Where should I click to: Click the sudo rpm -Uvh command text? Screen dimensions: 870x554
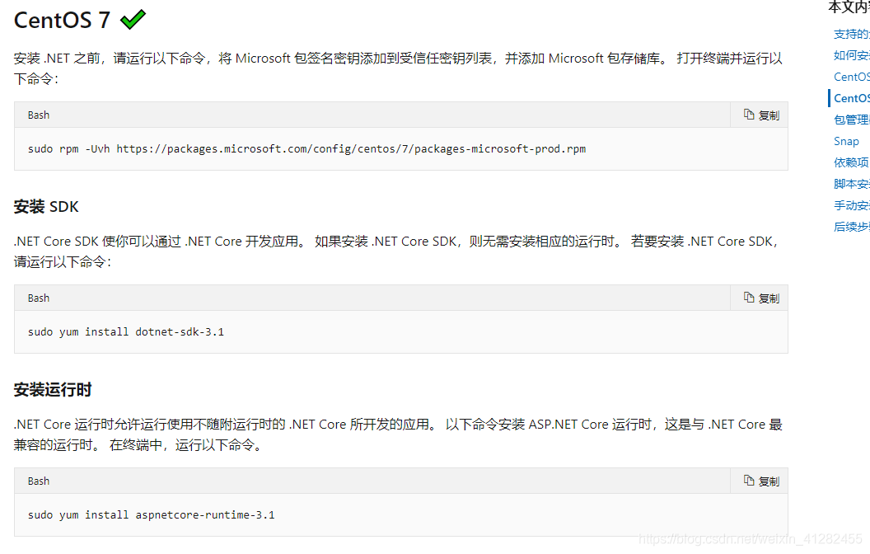(306, 148)
